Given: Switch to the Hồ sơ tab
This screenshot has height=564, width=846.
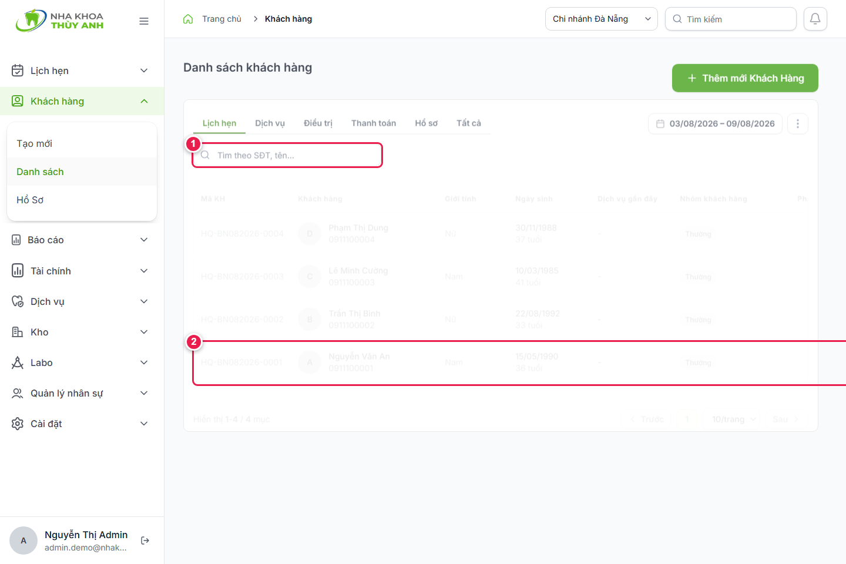Looking at the screenshot, I should (427, 123).
